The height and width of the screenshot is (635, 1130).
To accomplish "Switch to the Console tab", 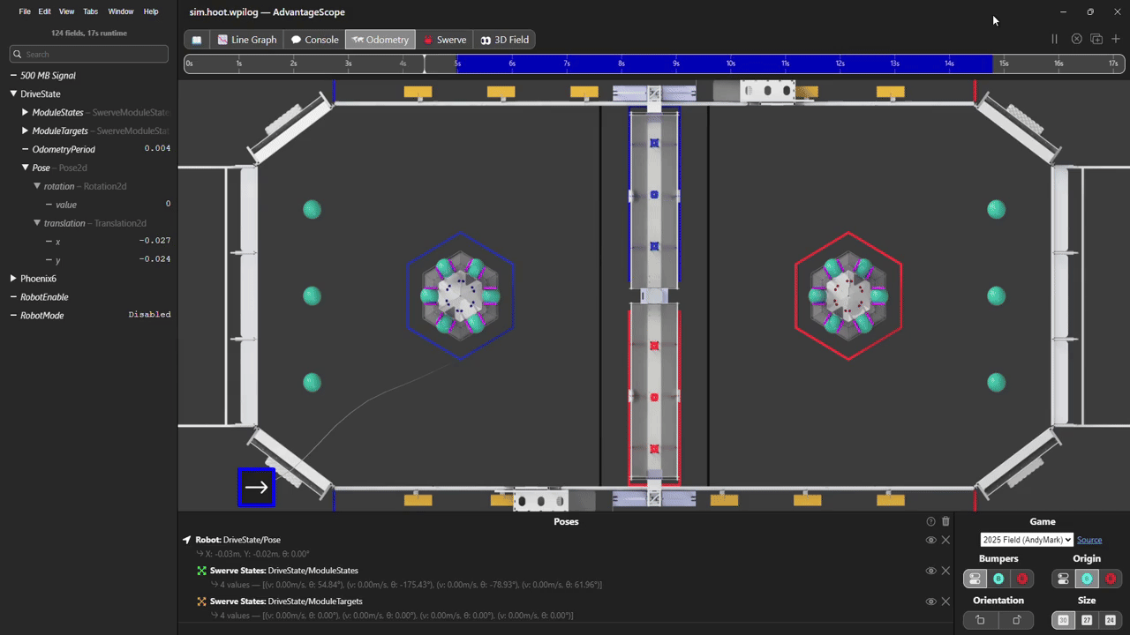I will 315,40.
